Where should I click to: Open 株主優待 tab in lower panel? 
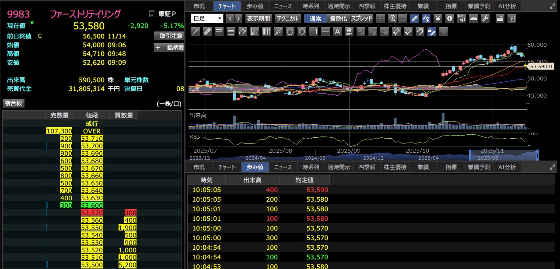coord(395,167)
